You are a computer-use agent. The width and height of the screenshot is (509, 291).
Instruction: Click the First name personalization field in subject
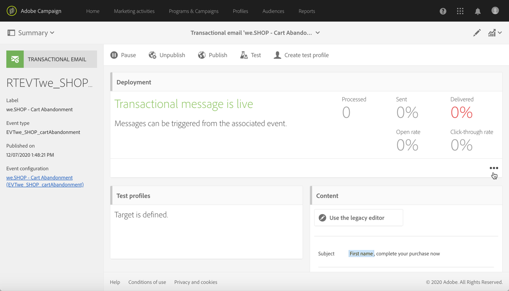(x=361, y=254)
